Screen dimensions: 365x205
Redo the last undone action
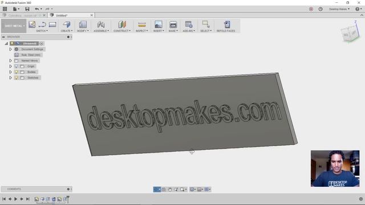pyautogui.click(x=47, y=9)
